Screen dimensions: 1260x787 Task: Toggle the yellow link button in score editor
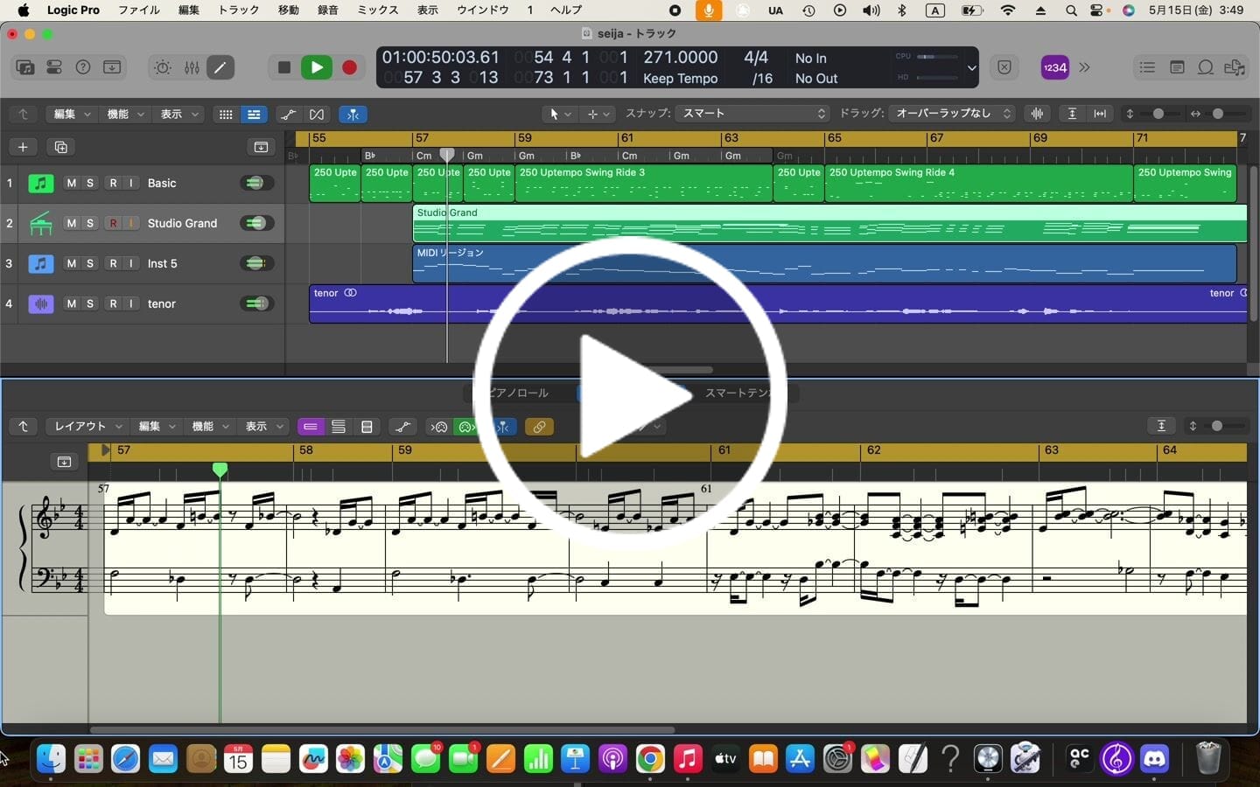539,427
